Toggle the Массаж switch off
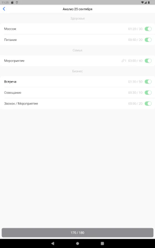Image resolution: width=155 pixels, height=248 pixels. [148, 29]
